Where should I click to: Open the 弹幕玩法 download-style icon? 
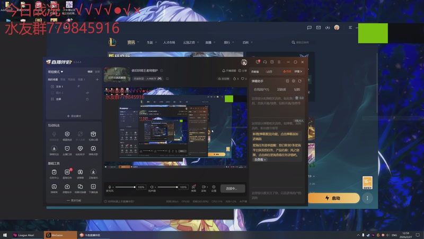point(54,149)
